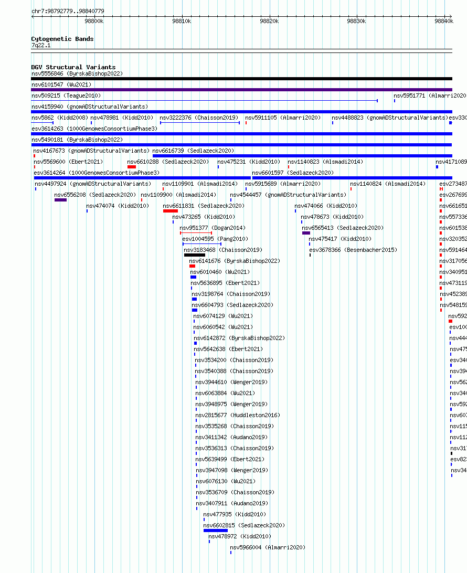This screenshot has height=573, width=467.
Task: Select purple bar under nsv6556208 (Sedlazeck2020)
Action: point(61,200)
